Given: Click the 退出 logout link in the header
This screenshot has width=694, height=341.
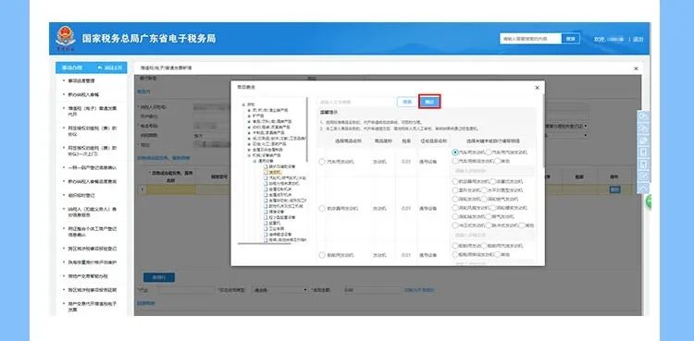Looking at the screenshot, I should [638, 39].
